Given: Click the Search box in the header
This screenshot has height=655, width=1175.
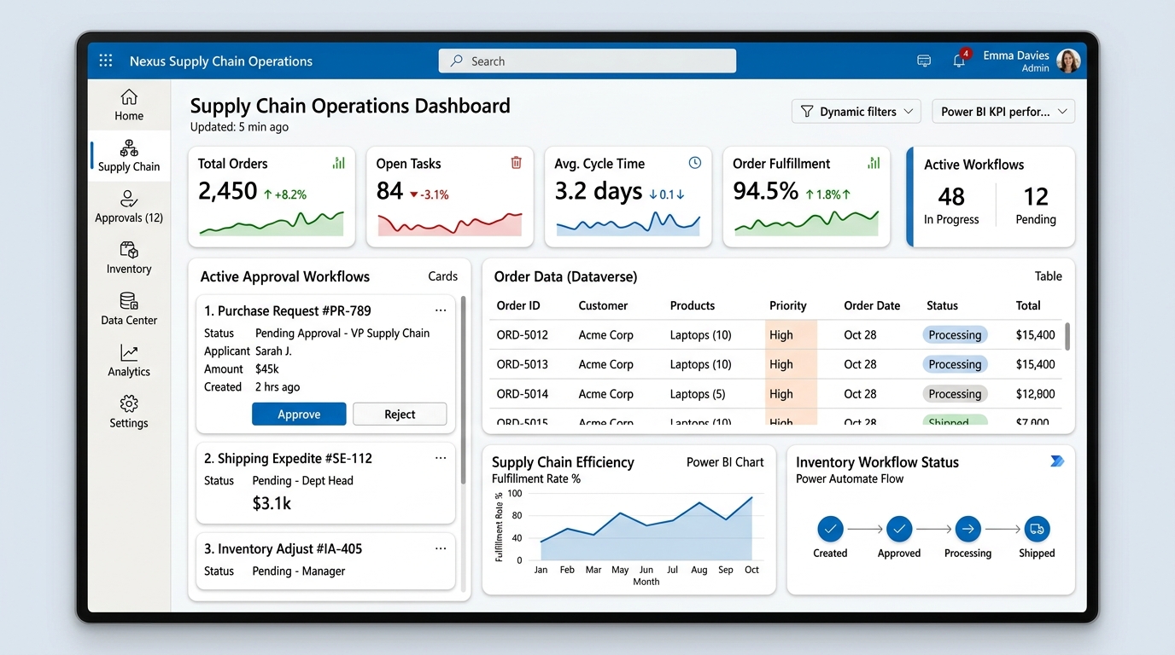Looking at the screenshot, I should click(587, 61).
